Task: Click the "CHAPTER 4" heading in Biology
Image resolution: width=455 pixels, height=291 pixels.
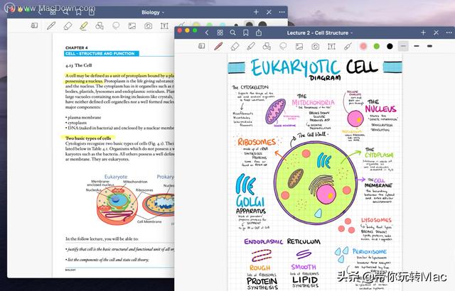Action: pos(77,48)
